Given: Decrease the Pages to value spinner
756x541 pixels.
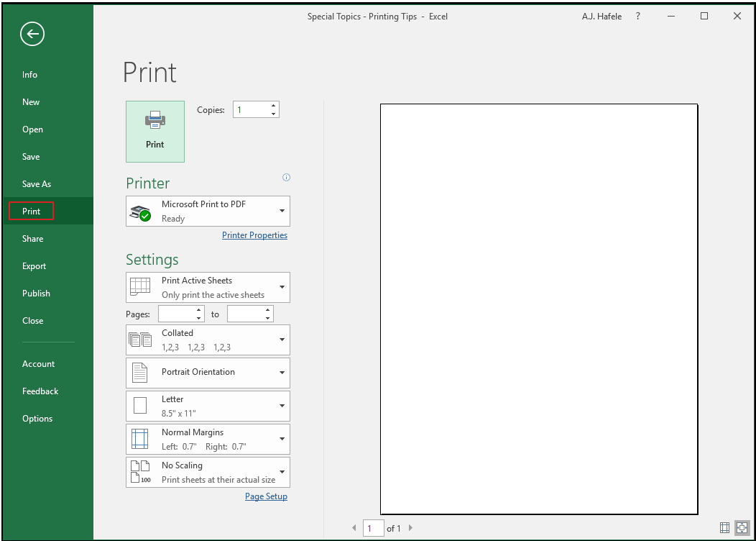Looking at the screenshot, I should pyautogui.click(x=267, y=318).
